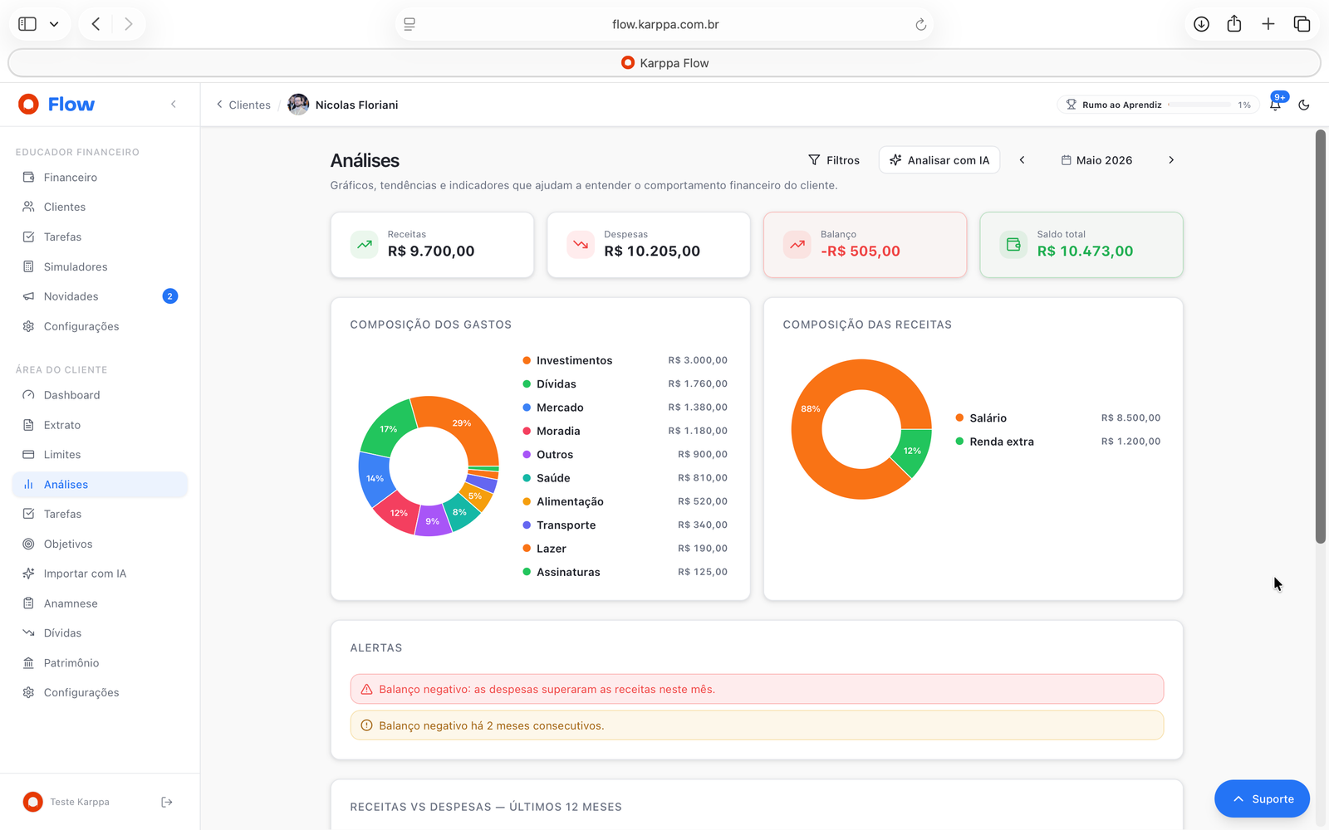Click the Renda extra legend entry
Viewport: 1329px width, 830px height.
(x=1058, y=442)
